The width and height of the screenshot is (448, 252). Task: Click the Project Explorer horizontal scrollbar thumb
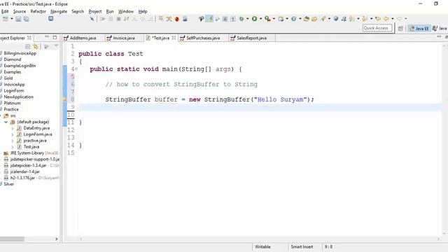tap(12, 239)
